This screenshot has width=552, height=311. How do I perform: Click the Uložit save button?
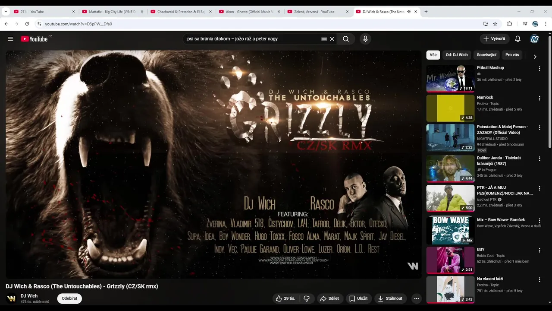point(358,298)
